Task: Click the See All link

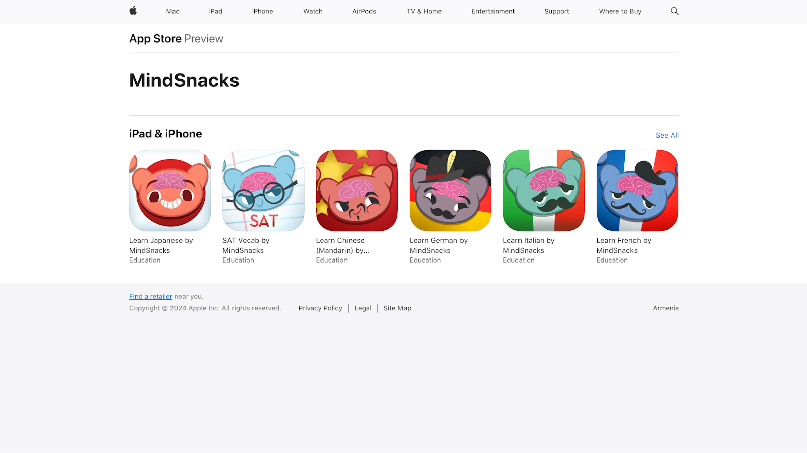Action: click(x=667, y=135)
